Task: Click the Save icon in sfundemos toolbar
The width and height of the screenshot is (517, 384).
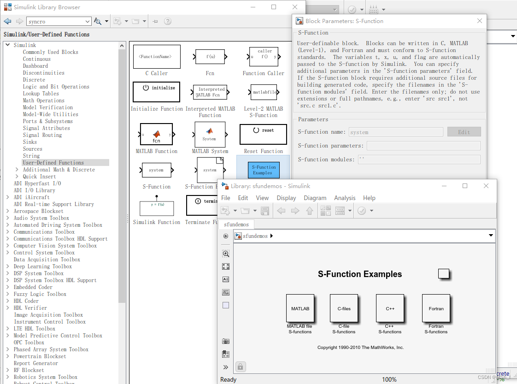Action: [x=265, y=211]
